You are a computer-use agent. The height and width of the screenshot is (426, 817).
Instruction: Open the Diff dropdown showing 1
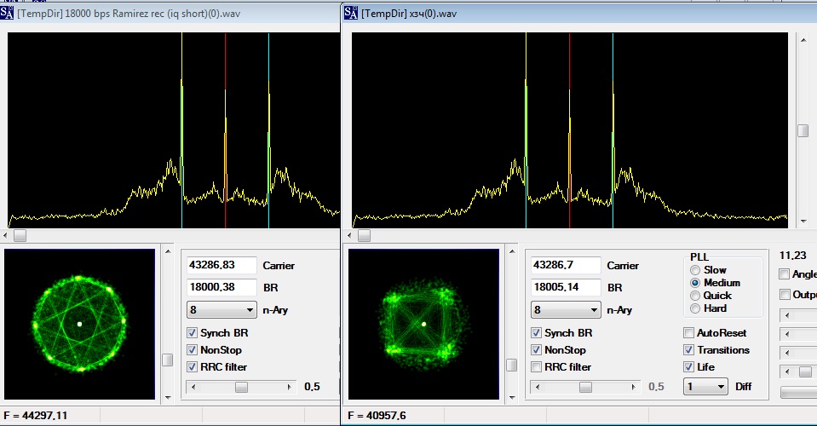(705, 387)
